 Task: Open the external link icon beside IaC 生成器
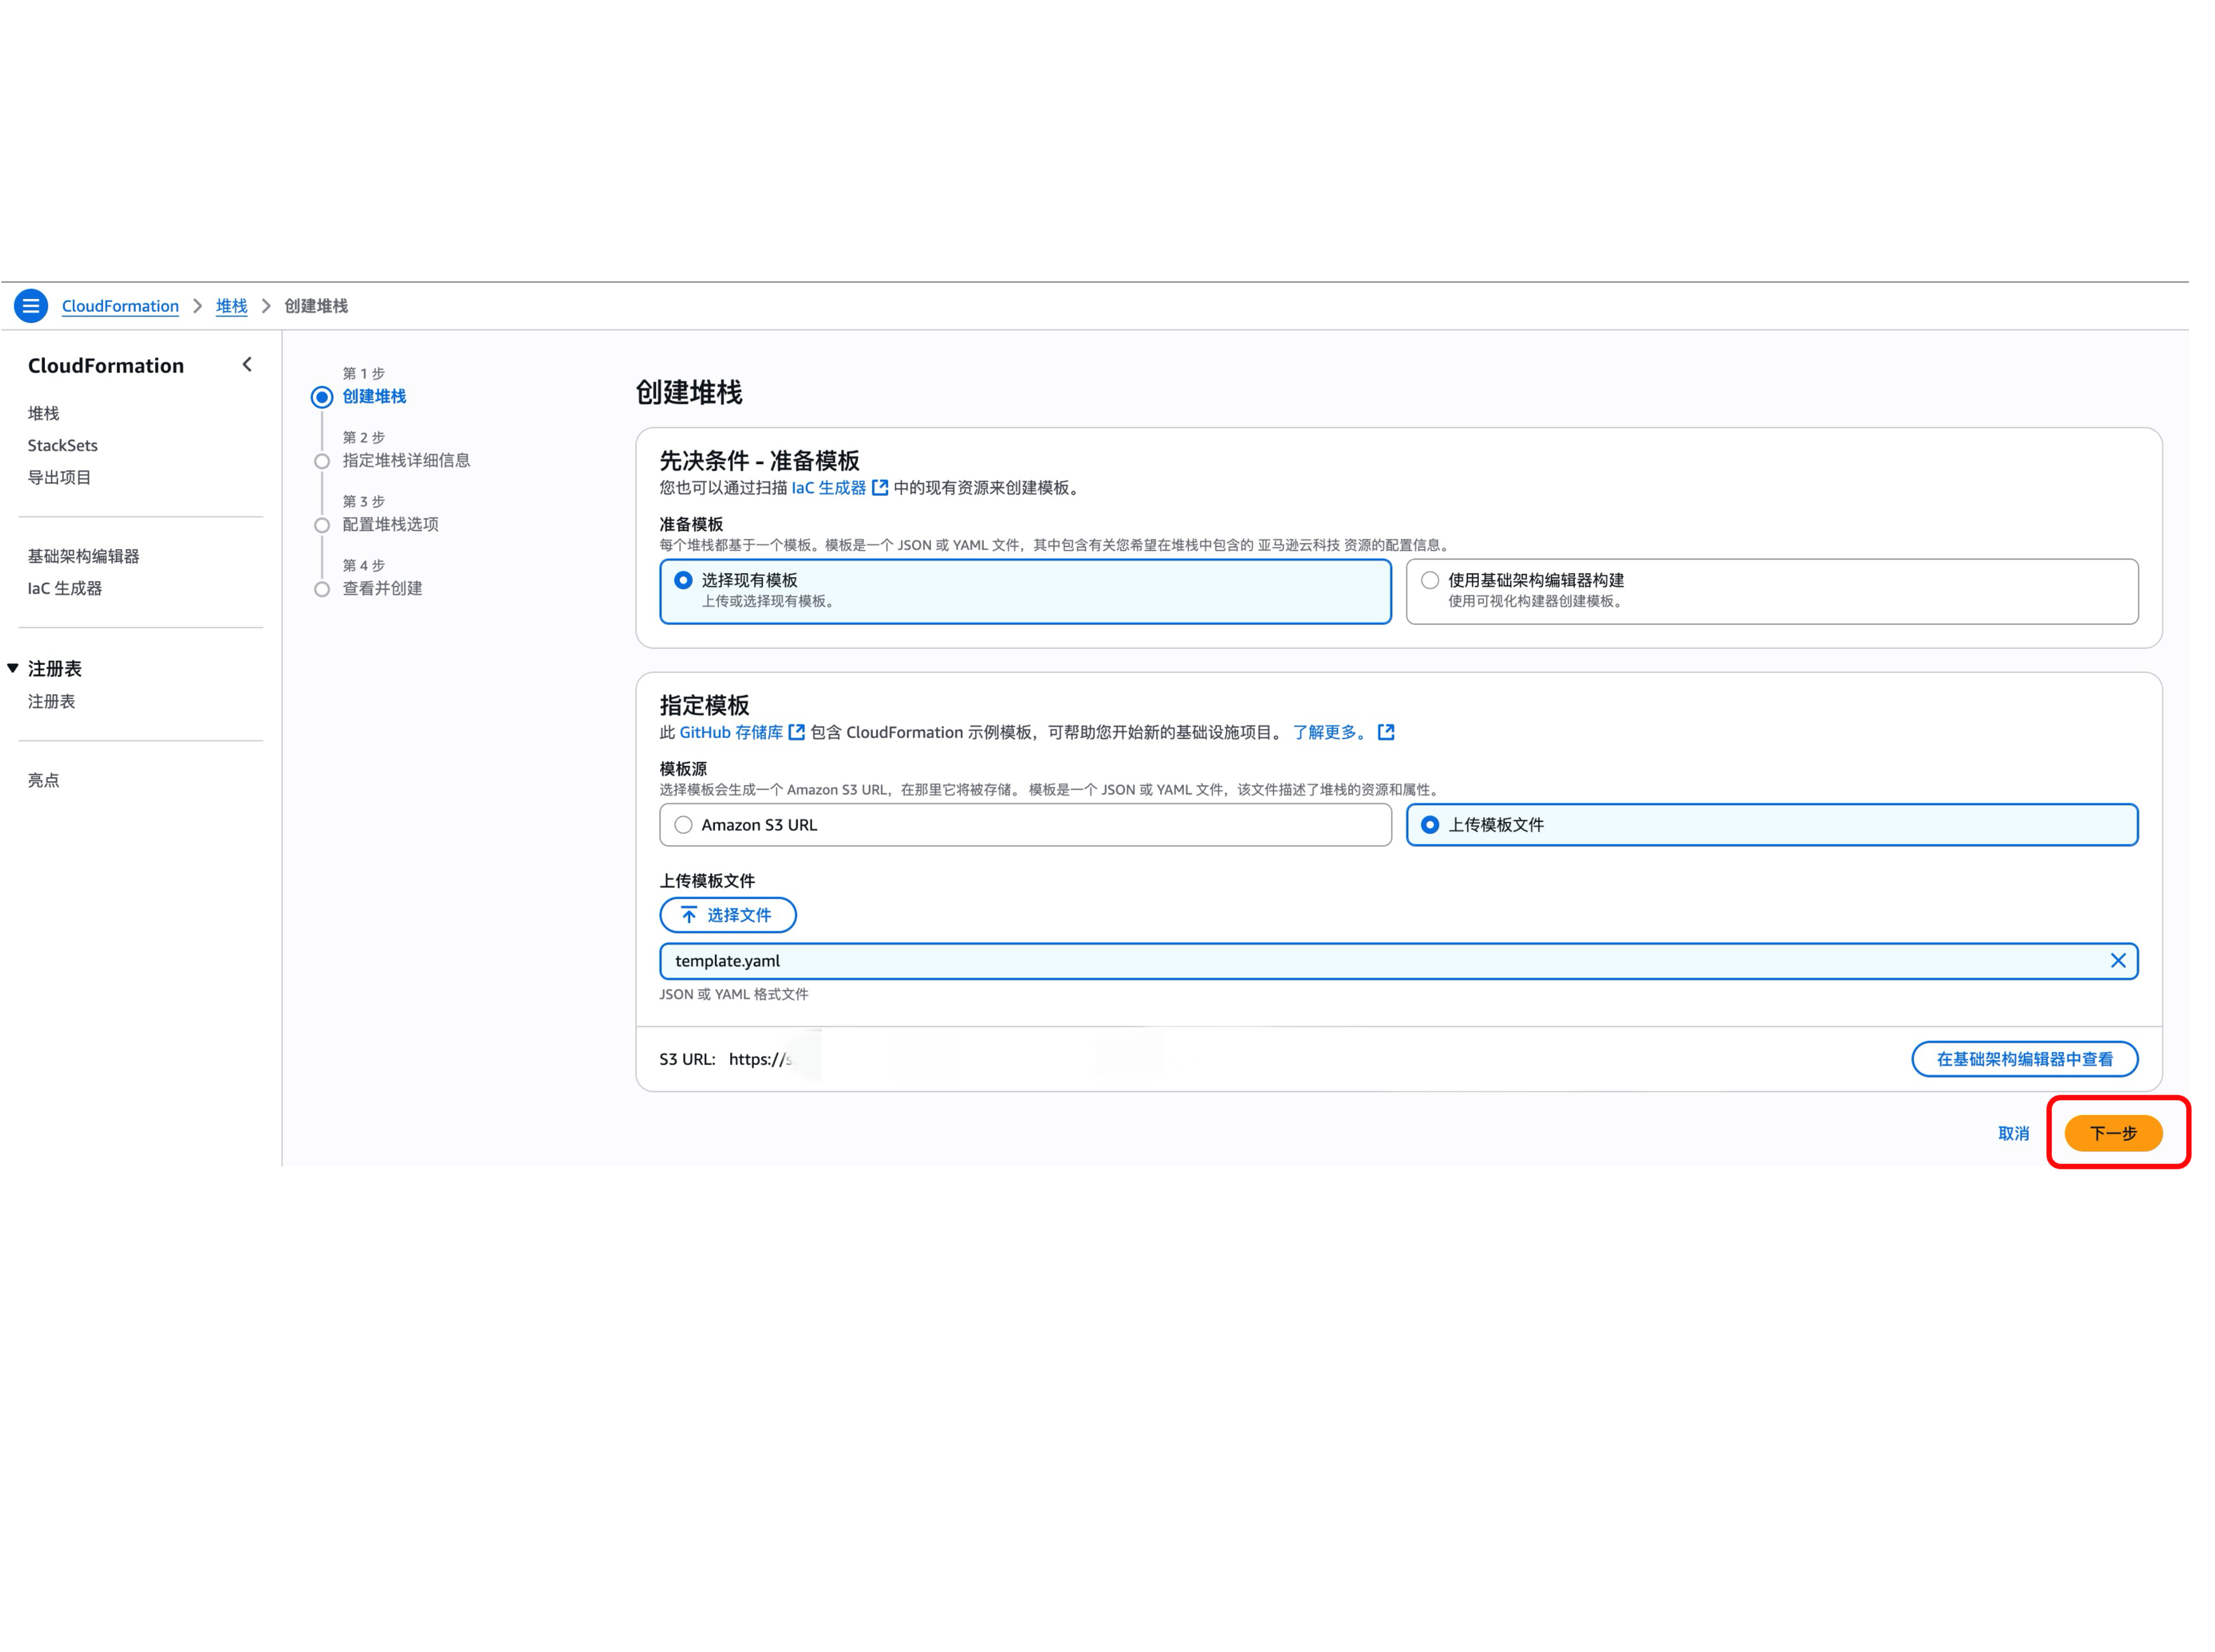(x=880, y=488)
